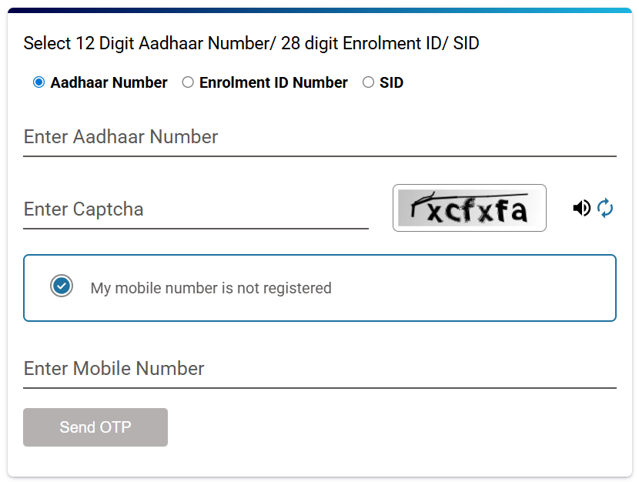
Task: Focus the Enter Captcha input field
Action: point(192,209)
